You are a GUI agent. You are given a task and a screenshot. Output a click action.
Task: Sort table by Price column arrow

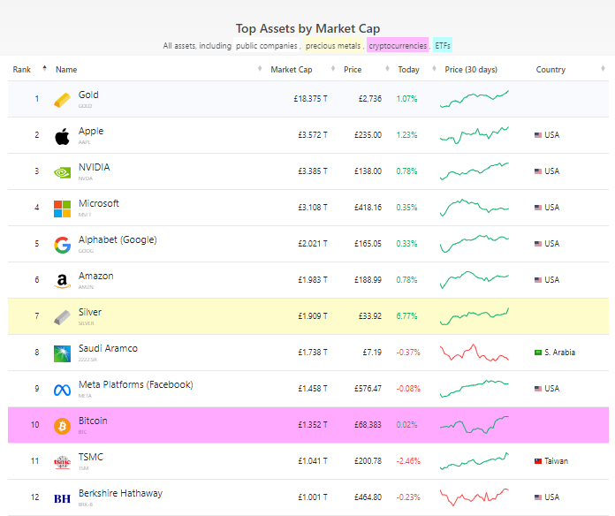point(387,69)
